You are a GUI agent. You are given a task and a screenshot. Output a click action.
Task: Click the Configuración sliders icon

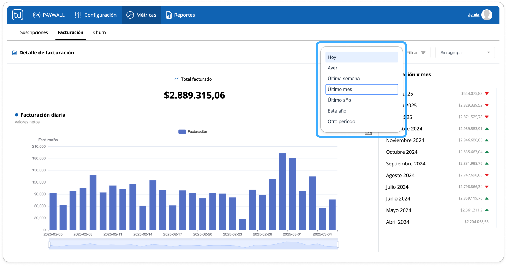(78, 15)
